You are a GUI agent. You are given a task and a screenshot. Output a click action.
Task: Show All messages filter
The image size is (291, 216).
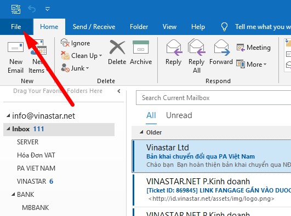pos(151,115)
